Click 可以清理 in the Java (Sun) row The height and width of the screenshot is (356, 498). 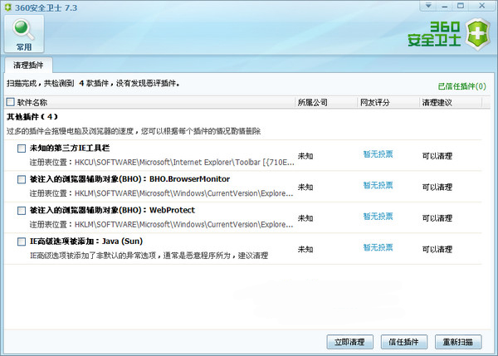[437, 249]
